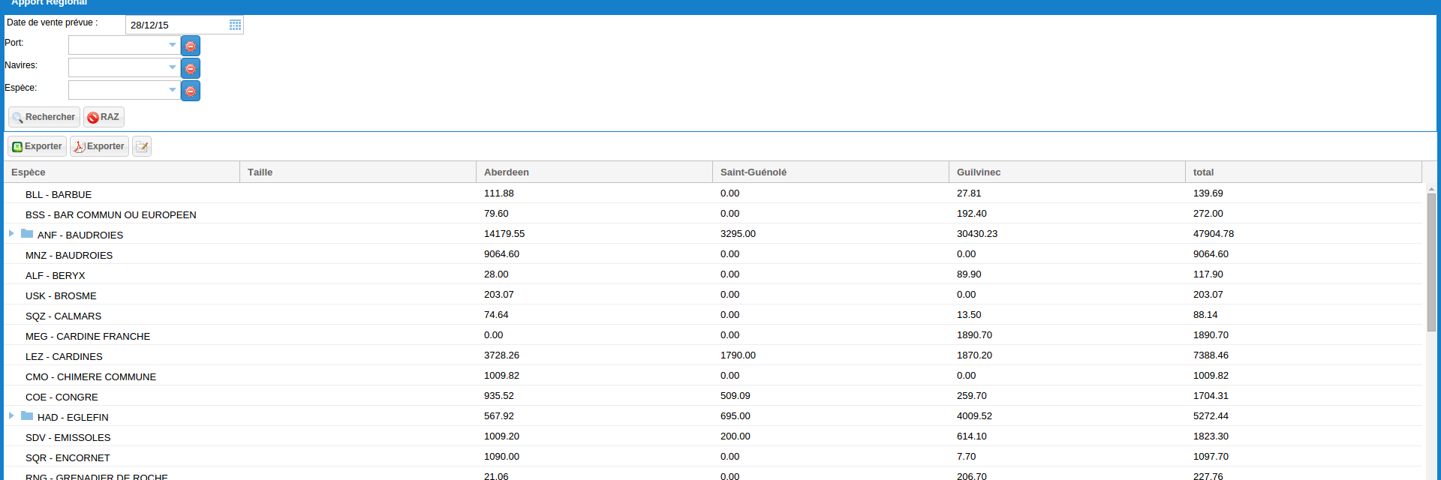Click Guilvinec value 192.40
The width and height of the screenshot is (1441, 480).
coord(972,214)
